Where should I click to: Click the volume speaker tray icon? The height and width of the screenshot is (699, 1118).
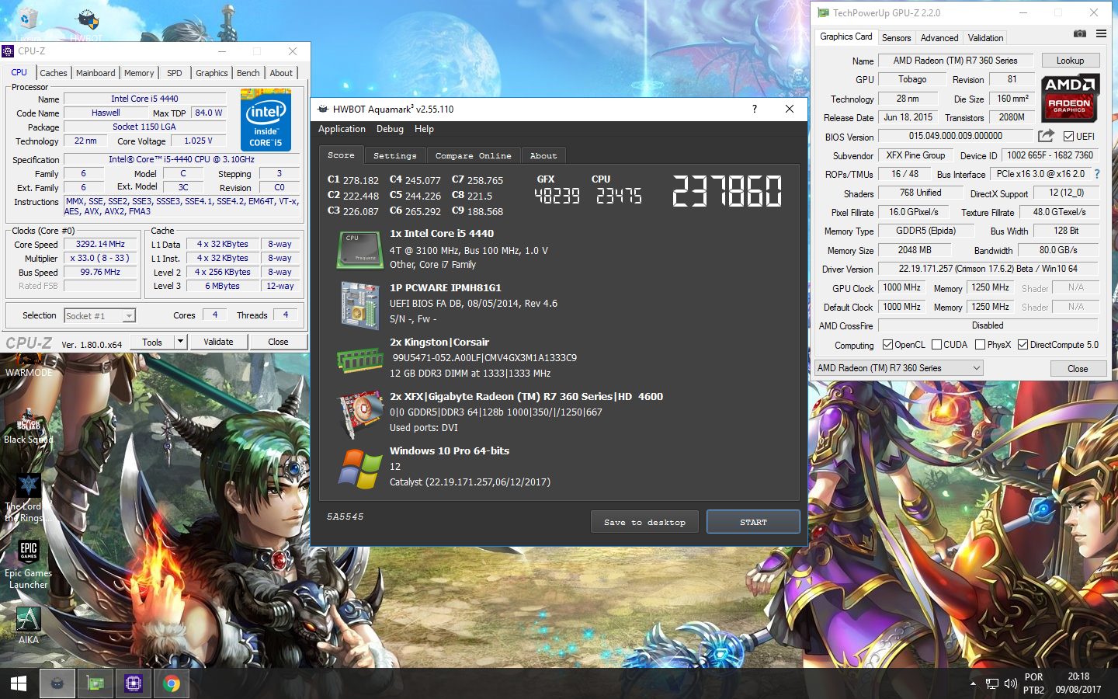click(1010, 683)
